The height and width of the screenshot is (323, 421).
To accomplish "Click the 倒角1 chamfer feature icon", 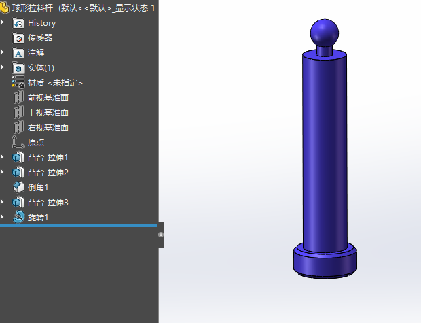I will pos(18,187).
